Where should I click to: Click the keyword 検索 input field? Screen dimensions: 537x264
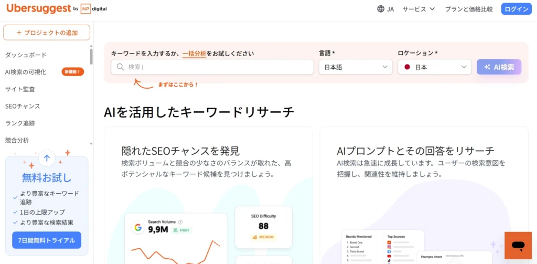[212, 67]
